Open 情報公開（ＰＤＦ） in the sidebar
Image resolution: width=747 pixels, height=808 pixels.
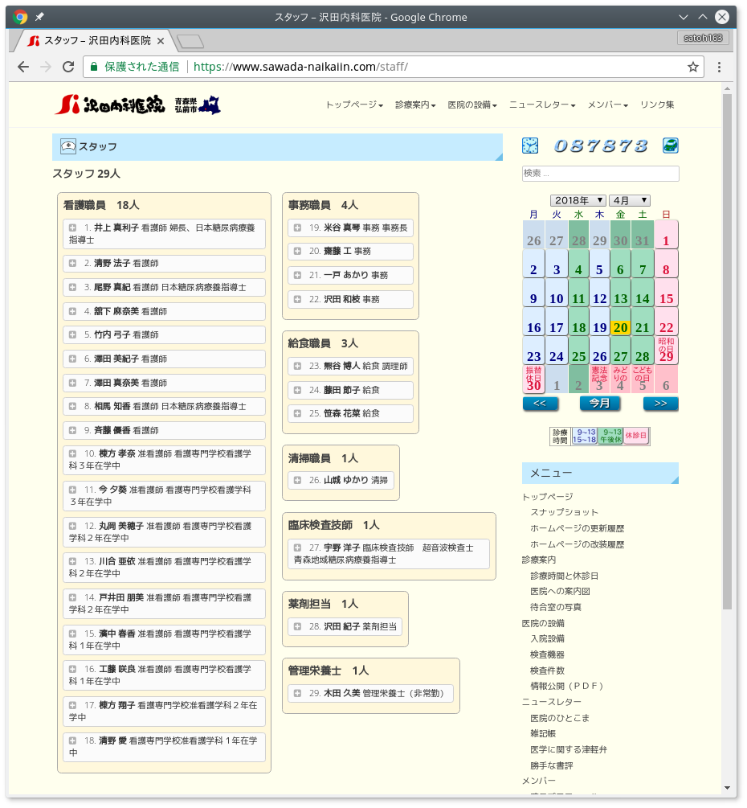(566, 687)
